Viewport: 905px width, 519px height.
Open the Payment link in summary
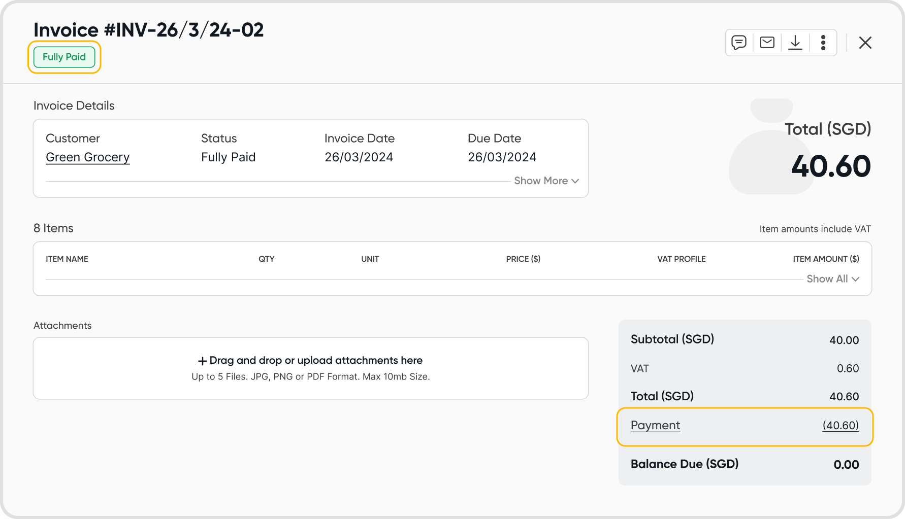coord(655,425)
